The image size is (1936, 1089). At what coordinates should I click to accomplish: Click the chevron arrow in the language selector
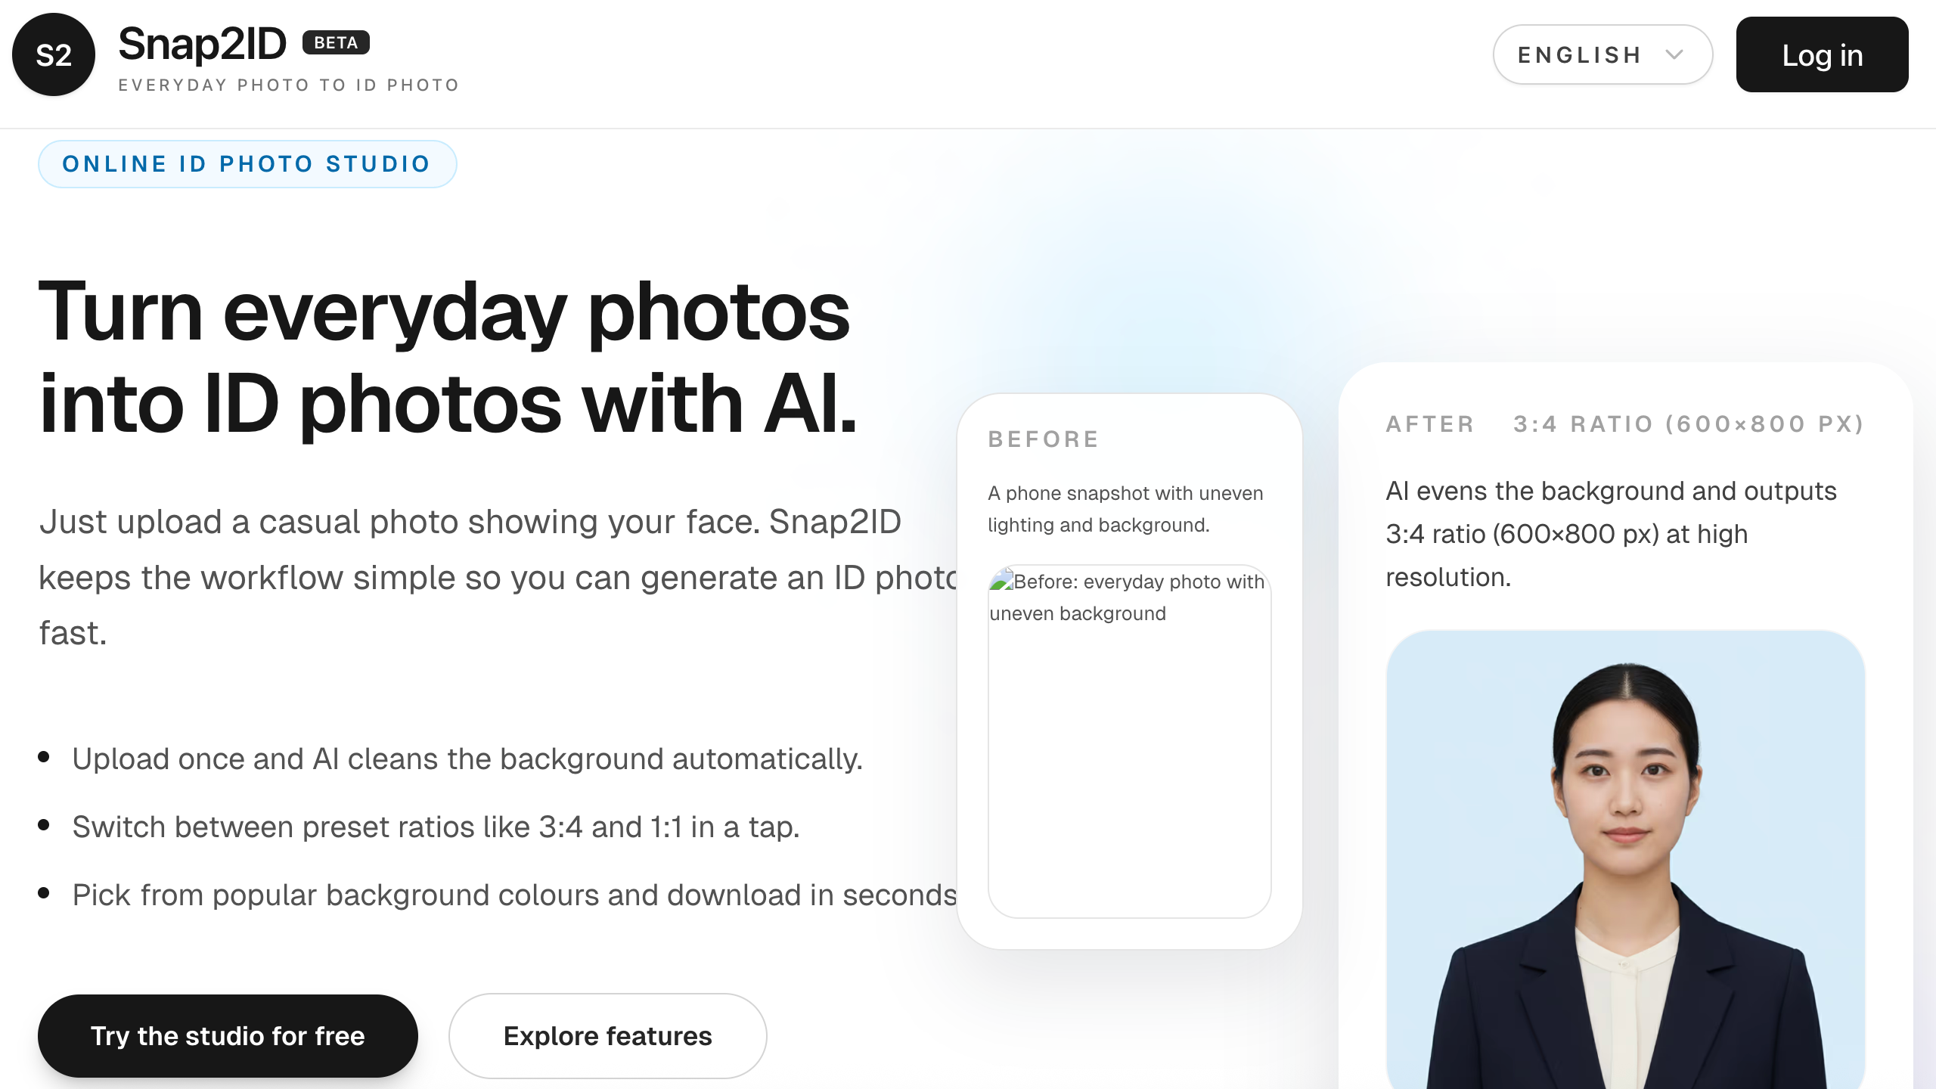point(1674,54)
